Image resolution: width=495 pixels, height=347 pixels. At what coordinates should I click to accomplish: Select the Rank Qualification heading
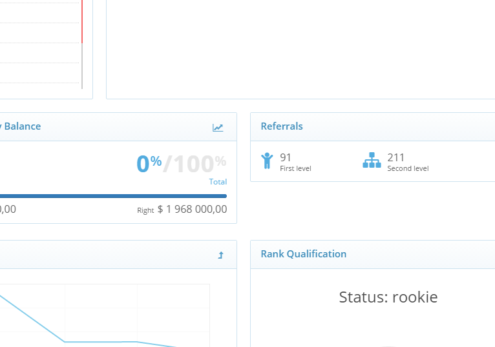pyautogui.click(x=303, y=253)
